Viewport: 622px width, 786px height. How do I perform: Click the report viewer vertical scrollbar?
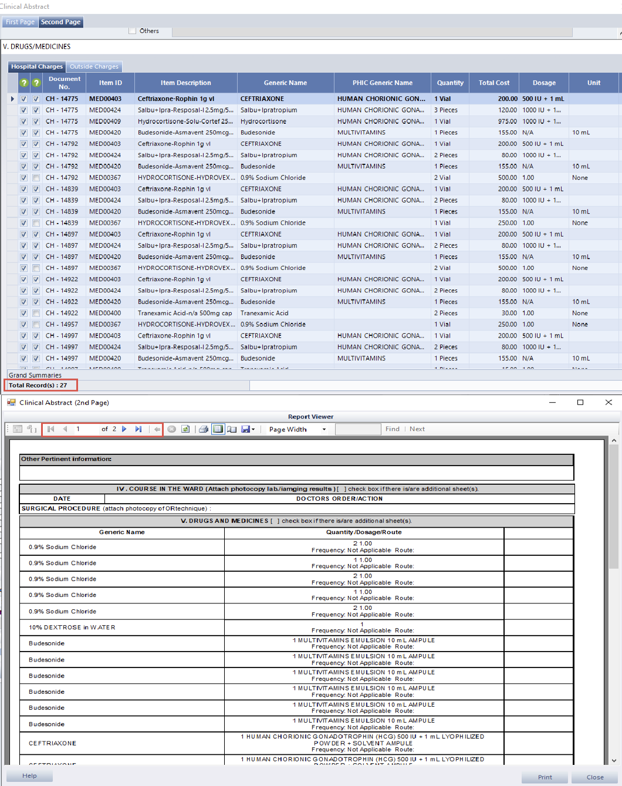point(614,506)
